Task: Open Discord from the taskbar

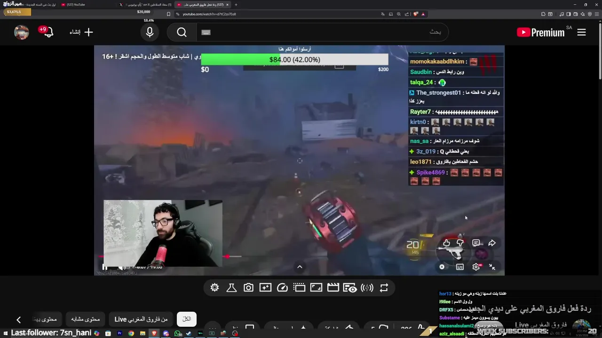Action: (x=166, y=333)
